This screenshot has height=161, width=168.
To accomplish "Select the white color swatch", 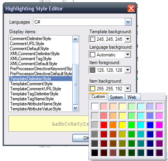I will click(x=95, y=107).
